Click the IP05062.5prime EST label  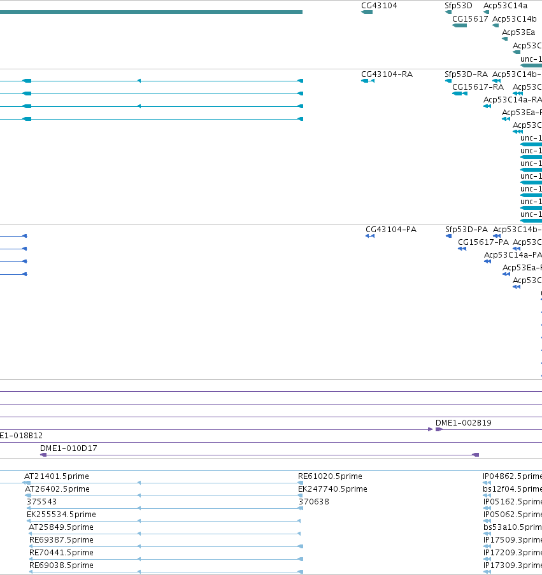[513, 515]
